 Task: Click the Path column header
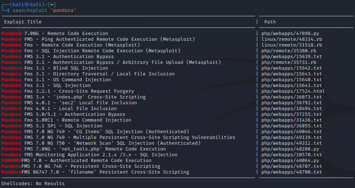tap(270, 22)
